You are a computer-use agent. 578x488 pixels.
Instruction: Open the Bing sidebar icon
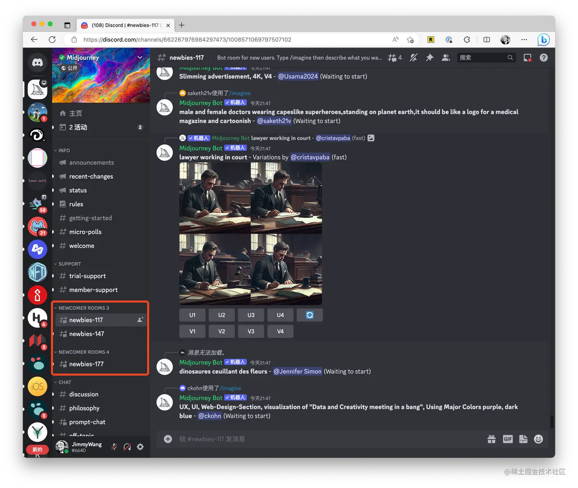point(543,39)
